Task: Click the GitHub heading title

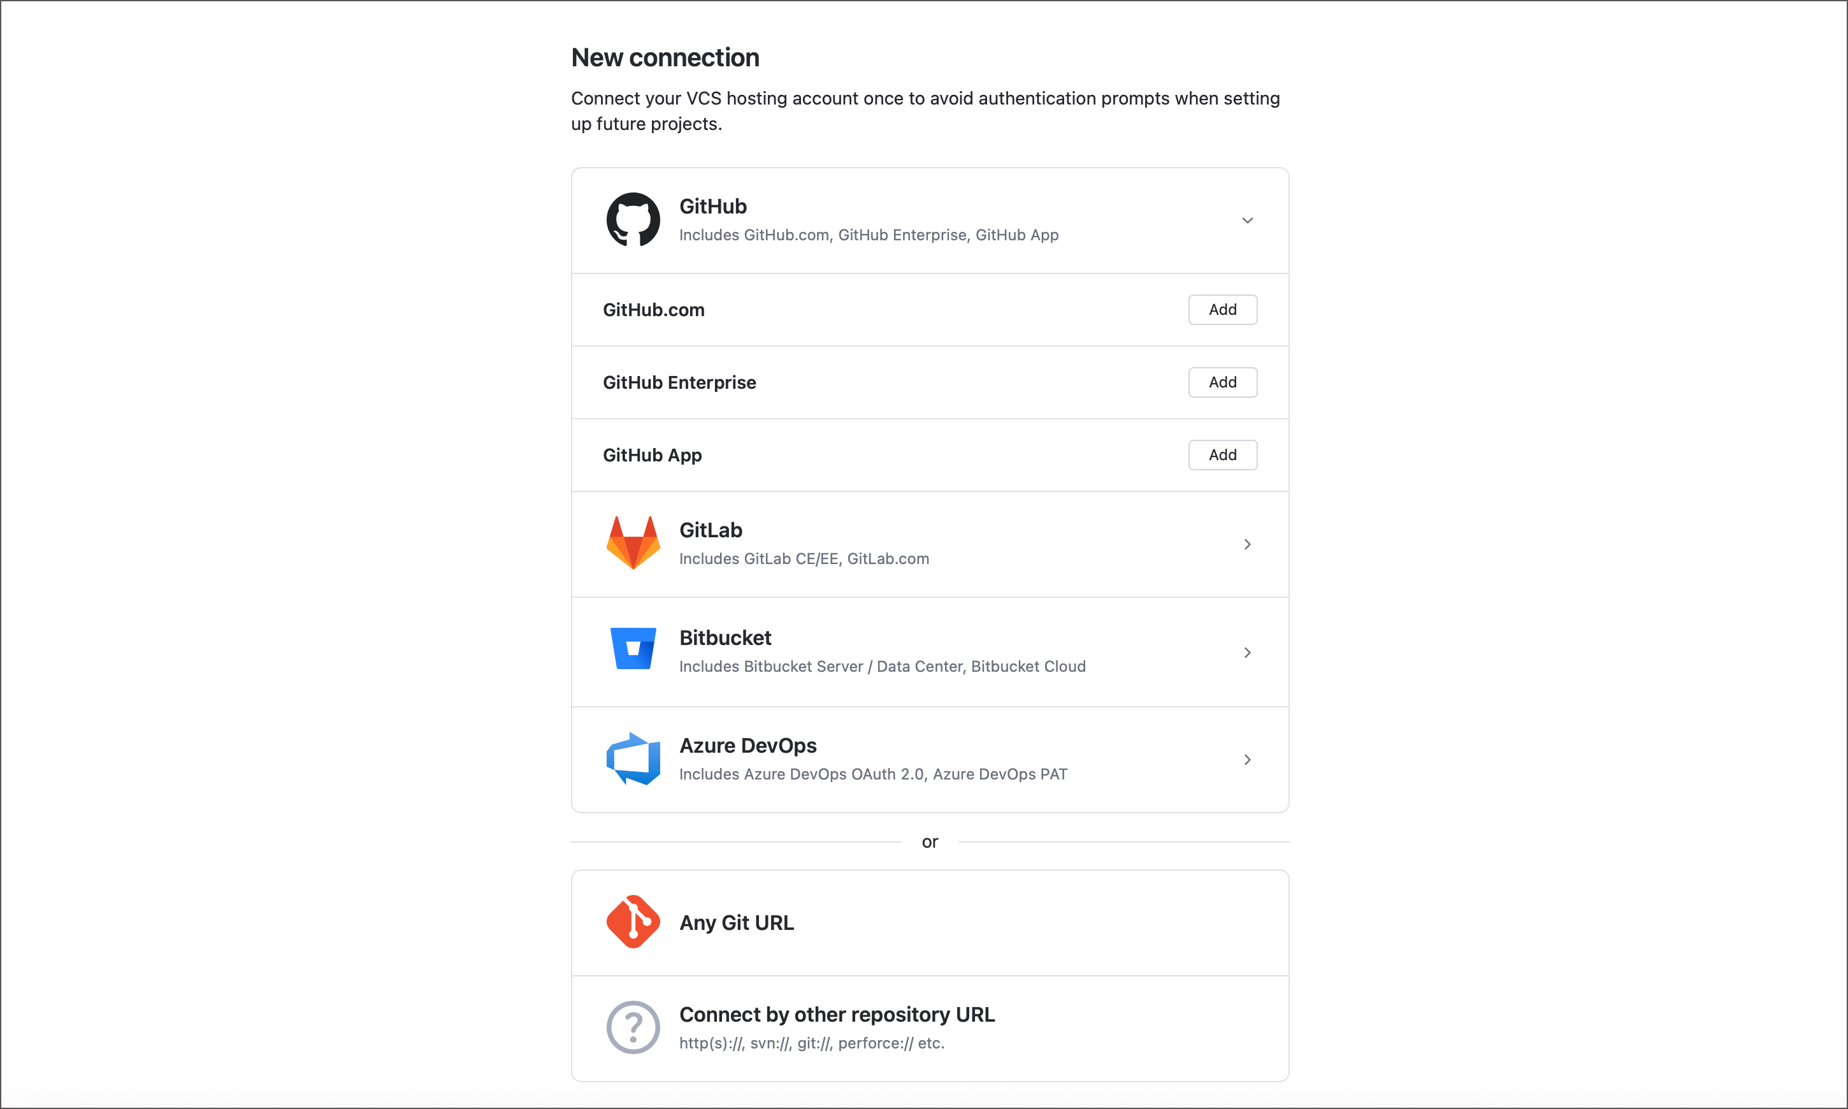Action: click(x=712, y=207)
